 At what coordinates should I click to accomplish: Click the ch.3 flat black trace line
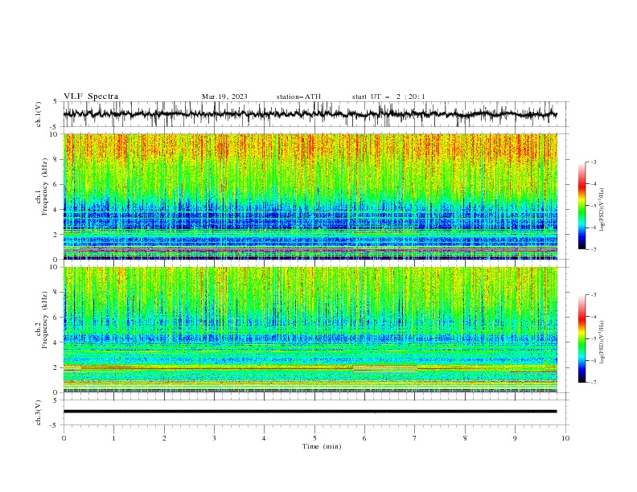[310, 412]
